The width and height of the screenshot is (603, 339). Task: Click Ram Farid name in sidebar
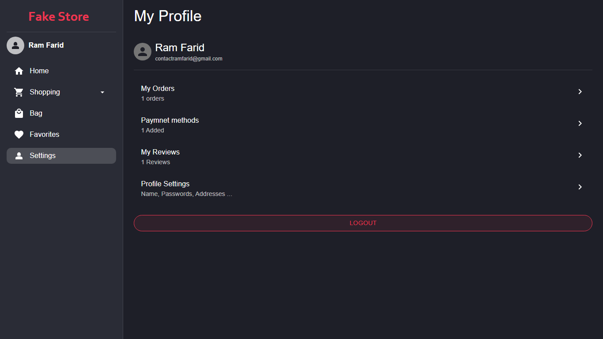click(46, 45)
